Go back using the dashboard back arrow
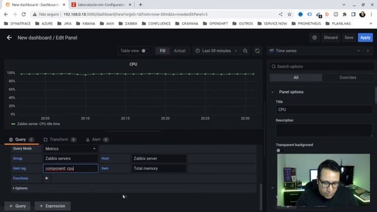Screen dimensions: 377x212 pos(9,38)
